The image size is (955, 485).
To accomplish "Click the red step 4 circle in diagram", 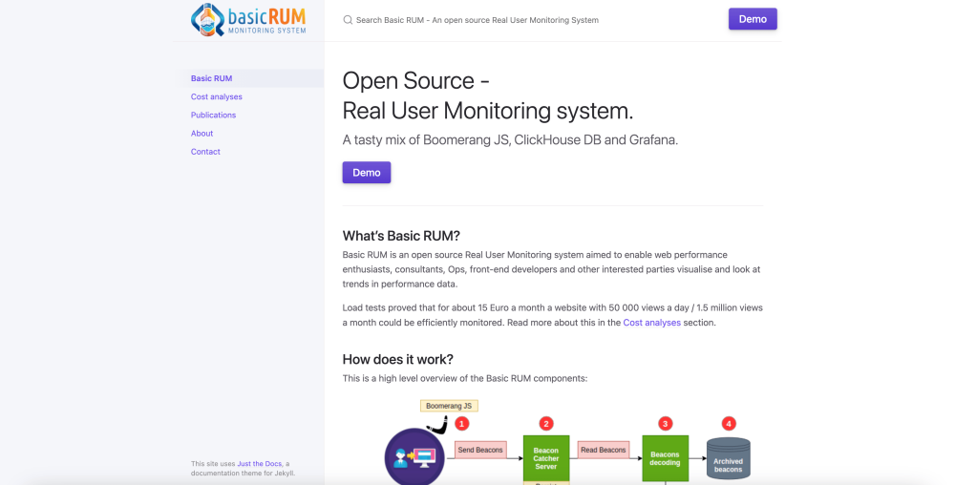I will 729,423.
